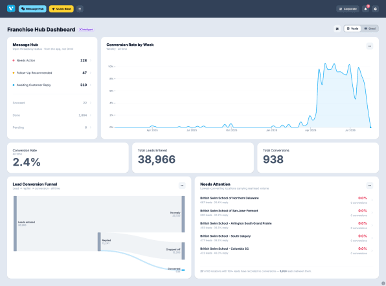The image size is (386, 286).
Task: Open notifications bell icon
Action: point(365,9)
